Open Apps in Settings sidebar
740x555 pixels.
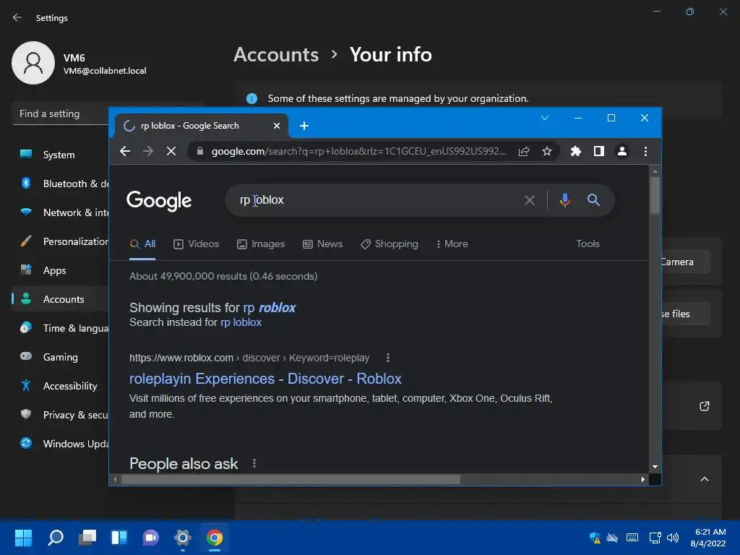(x=54, y=270)
